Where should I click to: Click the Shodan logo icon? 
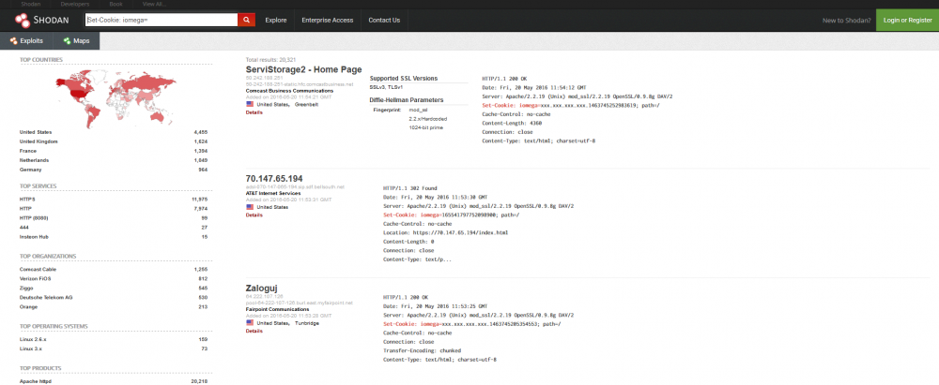click(22, 20)
